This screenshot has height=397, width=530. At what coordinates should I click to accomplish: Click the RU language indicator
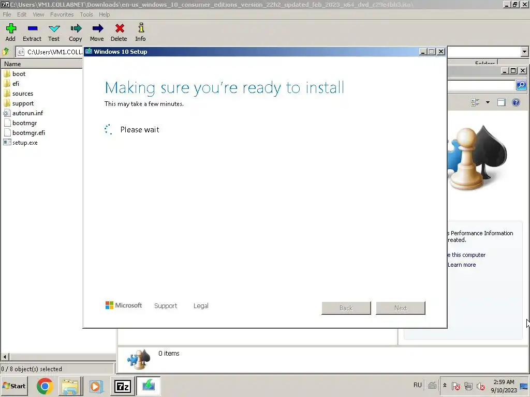click(x=418, y=385)
